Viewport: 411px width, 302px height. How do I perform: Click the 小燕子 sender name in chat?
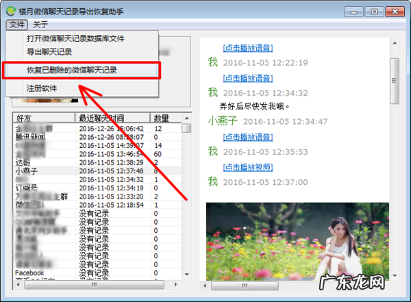tap(223, 121)
